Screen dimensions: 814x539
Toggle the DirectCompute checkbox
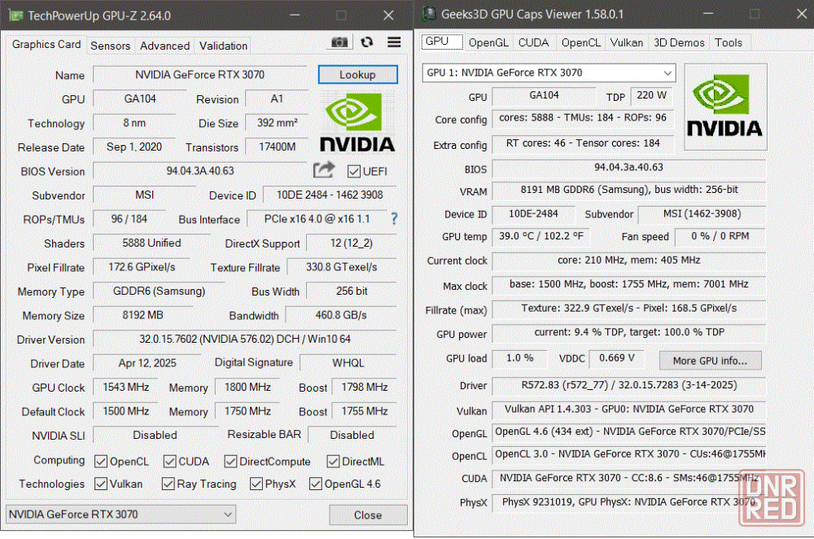(230, 462)
